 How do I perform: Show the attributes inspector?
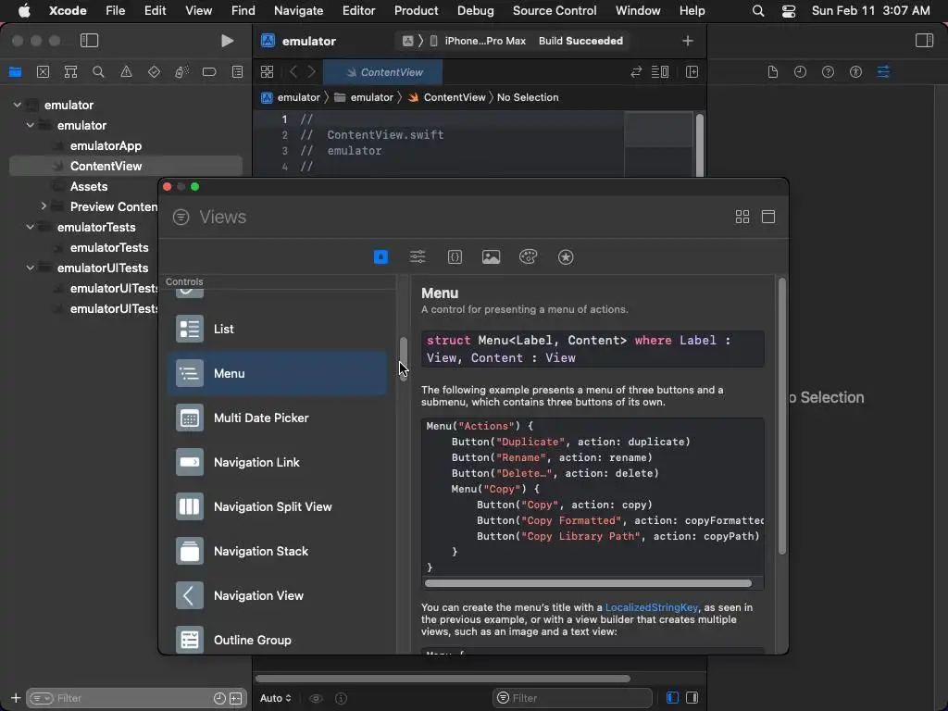point(883,72)
